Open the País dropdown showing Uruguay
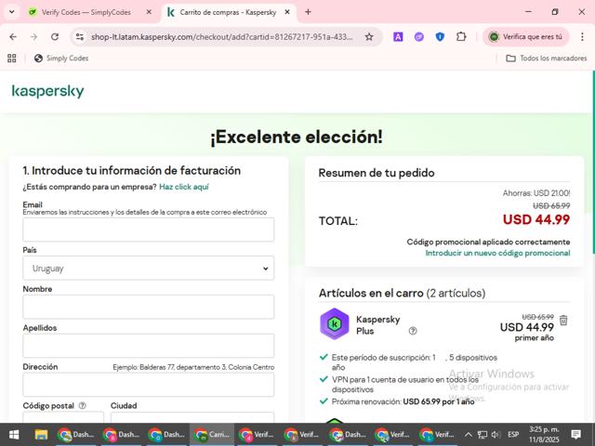 click(x=149, y=269)
